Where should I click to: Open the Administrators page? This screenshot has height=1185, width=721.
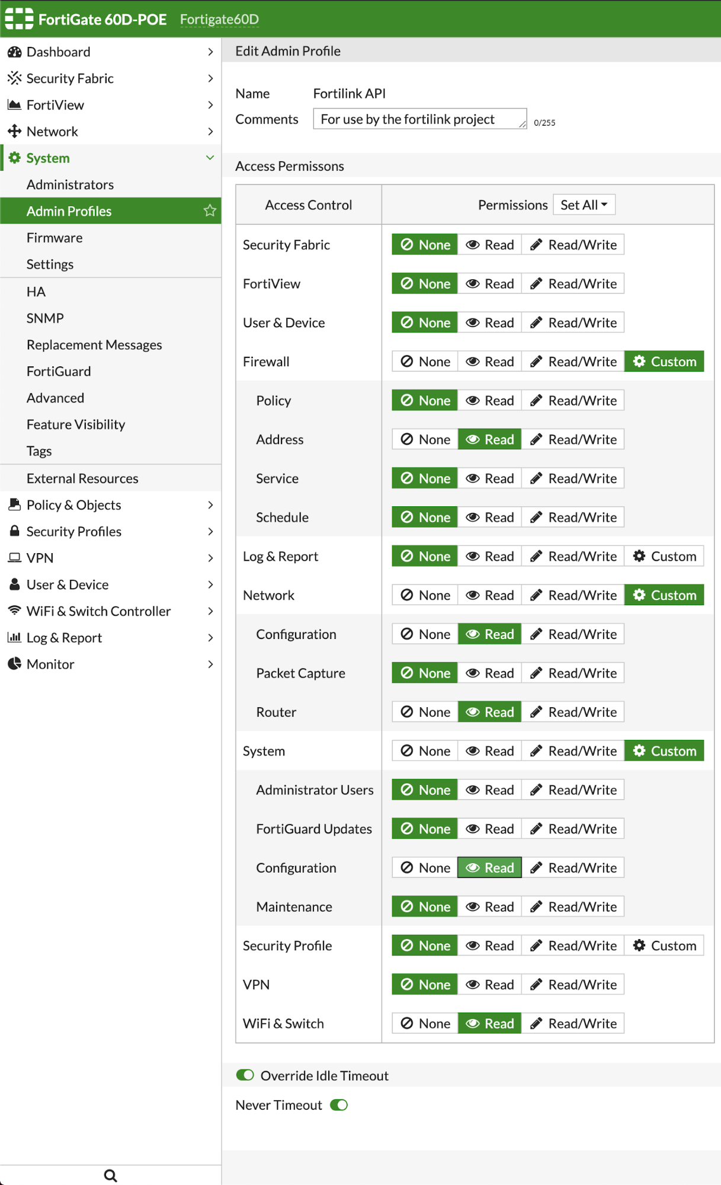point(70,184)
